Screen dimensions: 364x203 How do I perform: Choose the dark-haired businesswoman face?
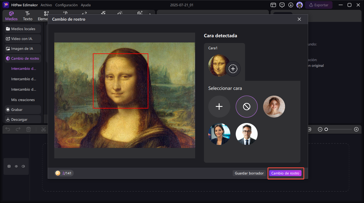point(219,134)
